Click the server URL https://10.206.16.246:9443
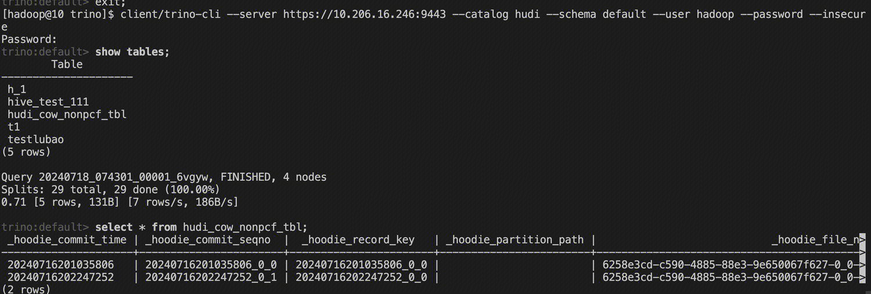This screenshot has width=871, height=294. [x=365, y=14]
